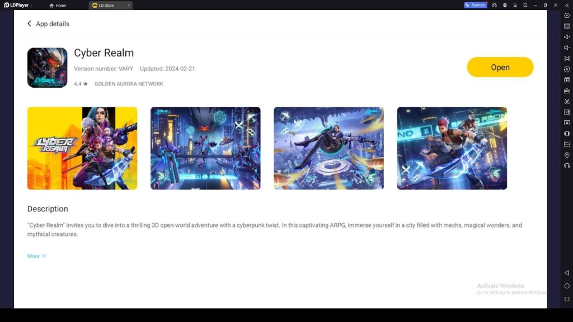573x322 pixels.
Task: Click the half-filled circle sidebar icon
Action: point(567,134)
